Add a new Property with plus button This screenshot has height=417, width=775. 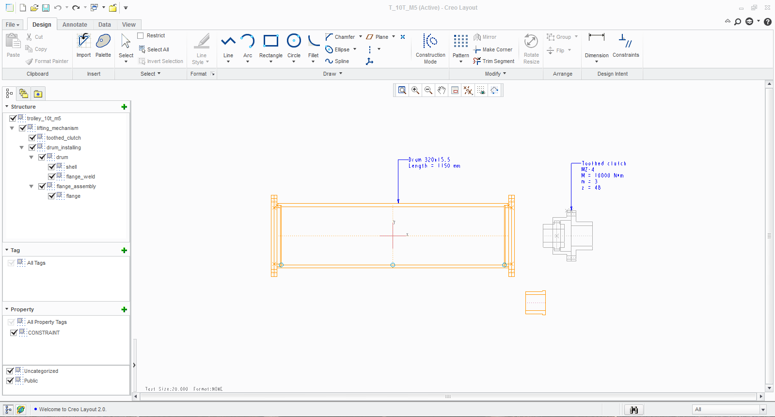(x=124, y=309)
